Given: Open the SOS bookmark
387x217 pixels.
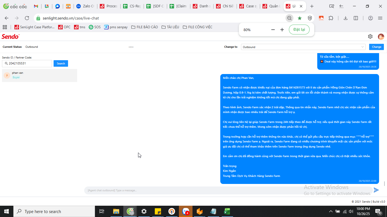Looking at the screenshot, I should click(x=95, y=27).
